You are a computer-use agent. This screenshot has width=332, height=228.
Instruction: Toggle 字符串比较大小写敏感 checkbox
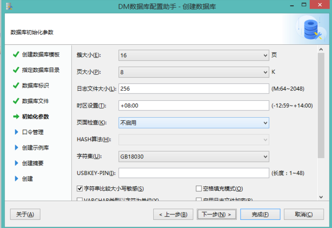79,188
